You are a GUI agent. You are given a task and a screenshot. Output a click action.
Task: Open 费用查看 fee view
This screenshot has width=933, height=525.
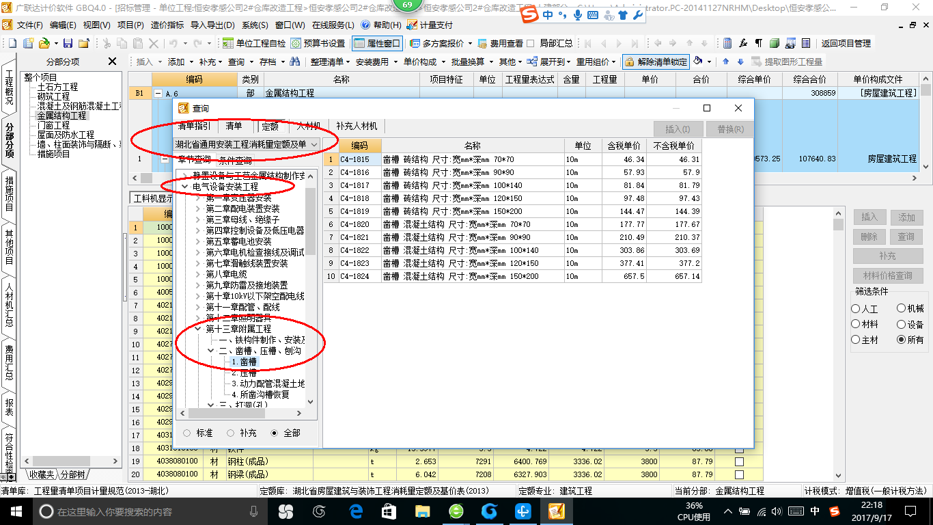pyautogui.click(x=501, y=43)
